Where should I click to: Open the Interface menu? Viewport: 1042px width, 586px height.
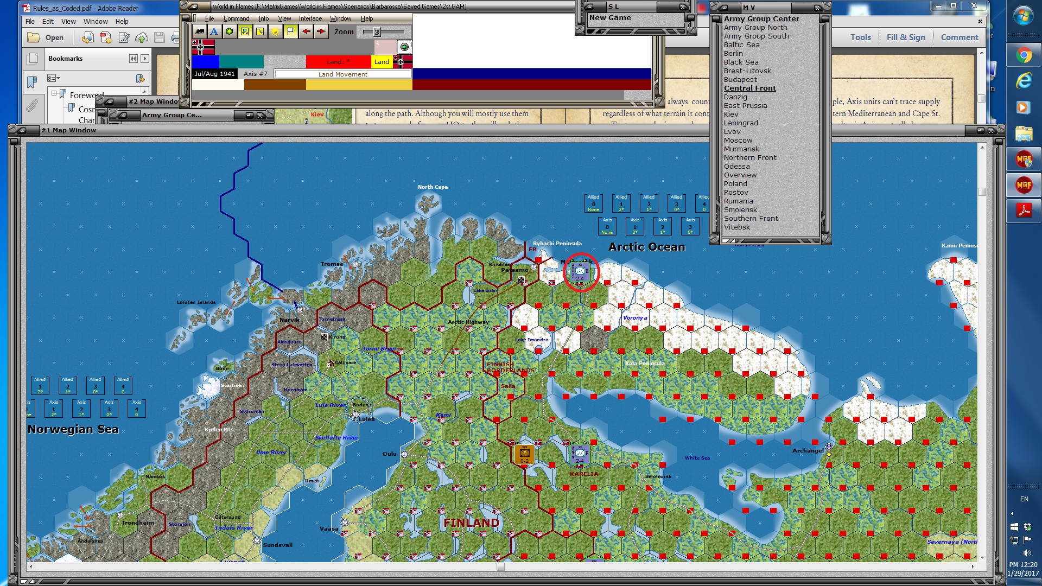tap(310, 18)
